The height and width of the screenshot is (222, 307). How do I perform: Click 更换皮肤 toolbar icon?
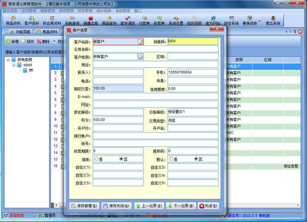250,21
